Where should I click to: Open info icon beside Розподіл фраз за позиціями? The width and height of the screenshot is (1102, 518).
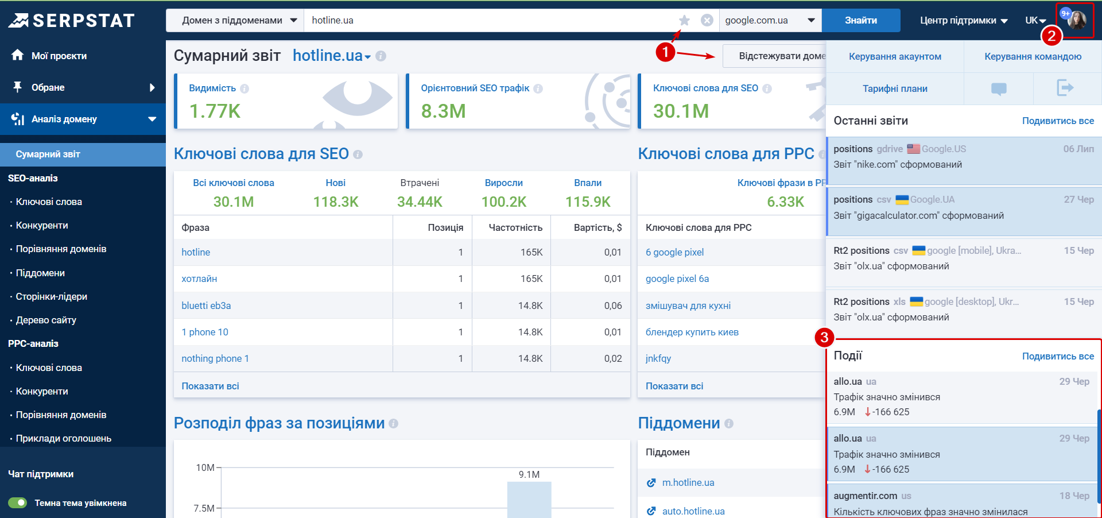pos(393,423)
